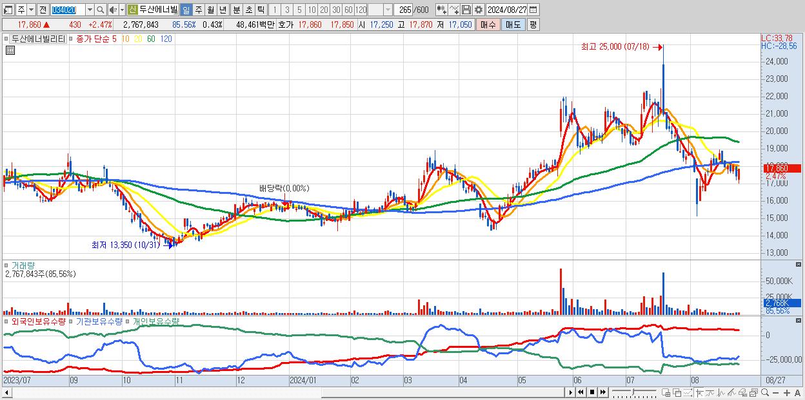Open the 주 dropdown arrow

pos(30,10)
